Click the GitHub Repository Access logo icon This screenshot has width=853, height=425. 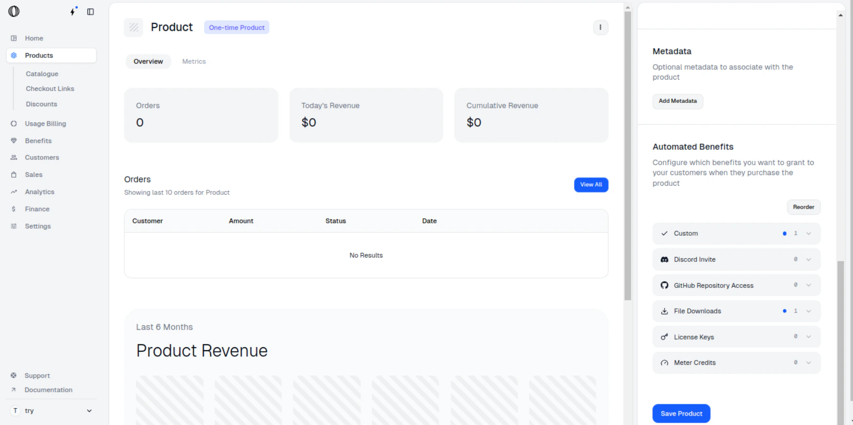coord(665,285)
